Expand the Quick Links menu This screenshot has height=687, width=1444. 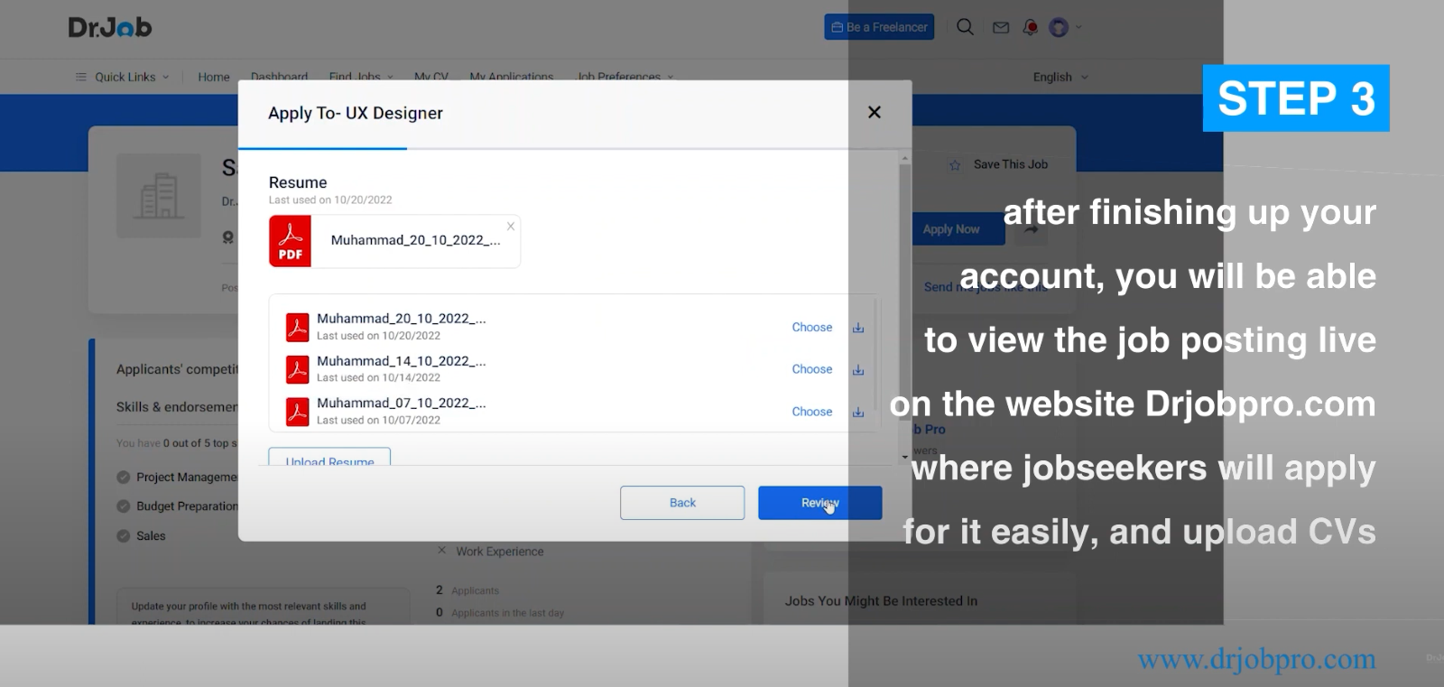(123, 77)
